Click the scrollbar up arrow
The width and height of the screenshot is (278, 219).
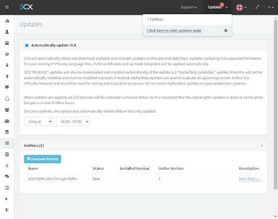tap(275, 18)
